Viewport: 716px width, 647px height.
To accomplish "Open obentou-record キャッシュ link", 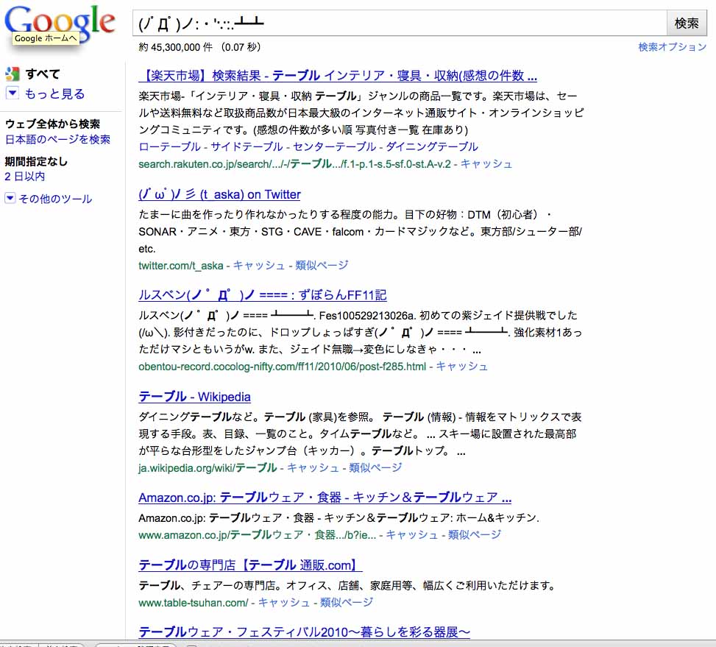I will (x=461, y=367).
